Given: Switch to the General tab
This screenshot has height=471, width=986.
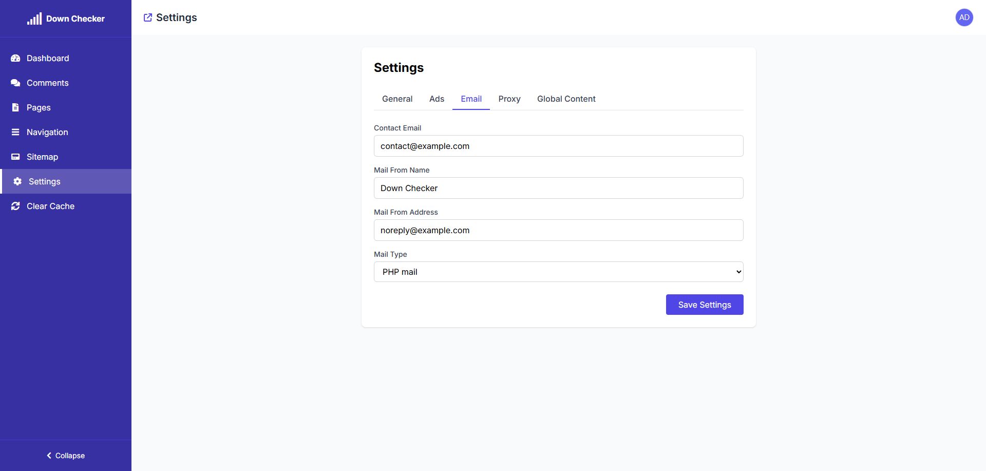Looking at the screenshot, I should (x=397, y=99).
